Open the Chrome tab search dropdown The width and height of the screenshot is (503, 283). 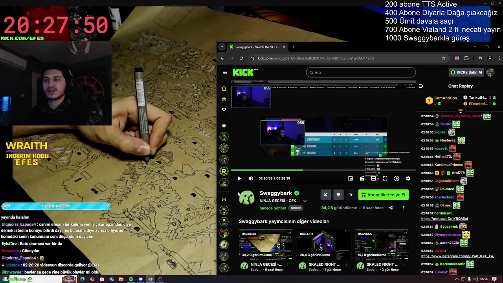(x=222, y=47)
